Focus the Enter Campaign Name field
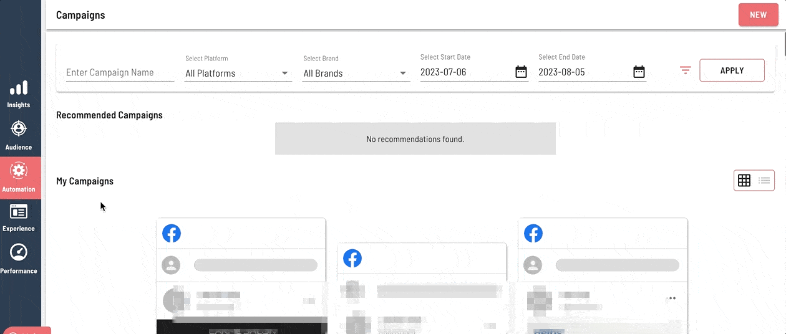 pyautogui.click(x=120, y=72)
